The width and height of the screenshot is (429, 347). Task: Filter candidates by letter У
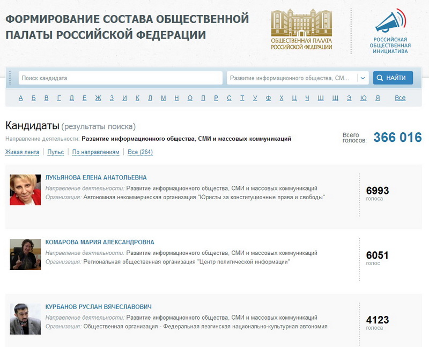point(255,98)
